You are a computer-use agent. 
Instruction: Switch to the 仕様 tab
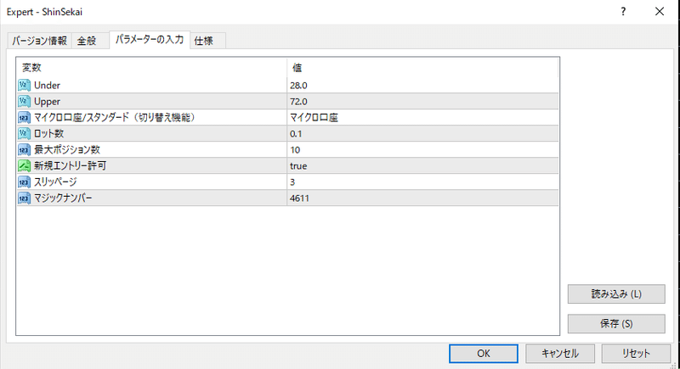(203, 41)
